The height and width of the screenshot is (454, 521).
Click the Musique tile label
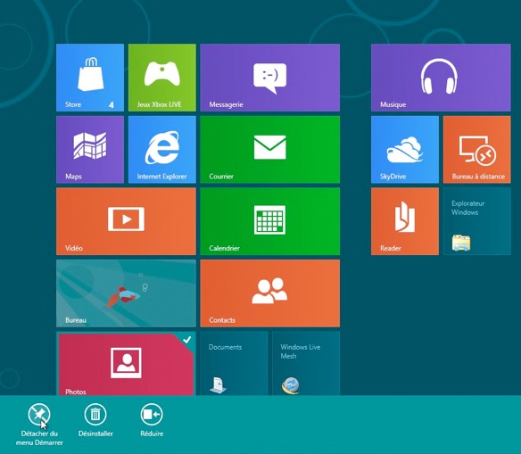393,104
